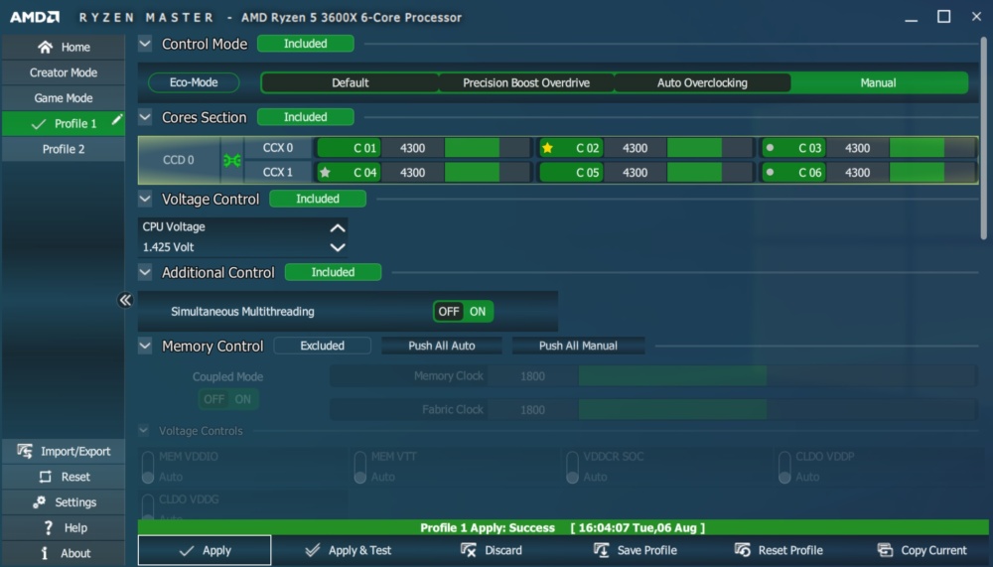Select Precision Boost Overdrive mode
The image size is (993, 567).
click(525, 83)
